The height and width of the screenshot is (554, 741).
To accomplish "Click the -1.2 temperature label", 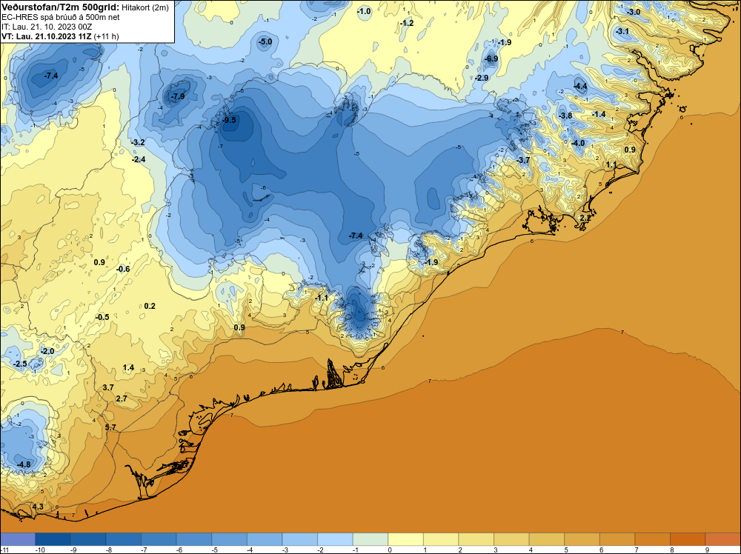I will coord(406,23).
